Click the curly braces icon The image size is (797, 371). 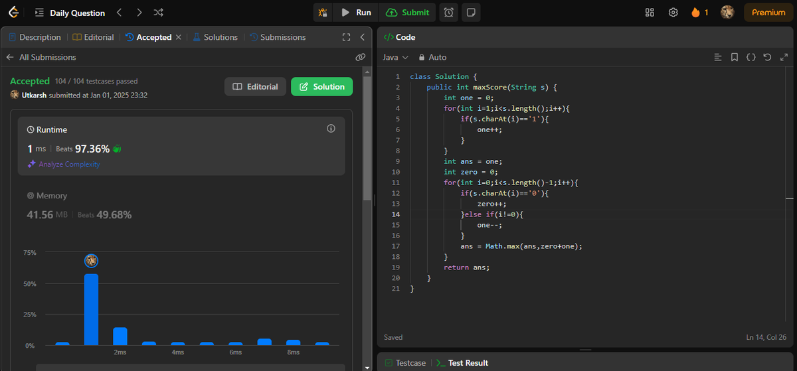point(751,58)
